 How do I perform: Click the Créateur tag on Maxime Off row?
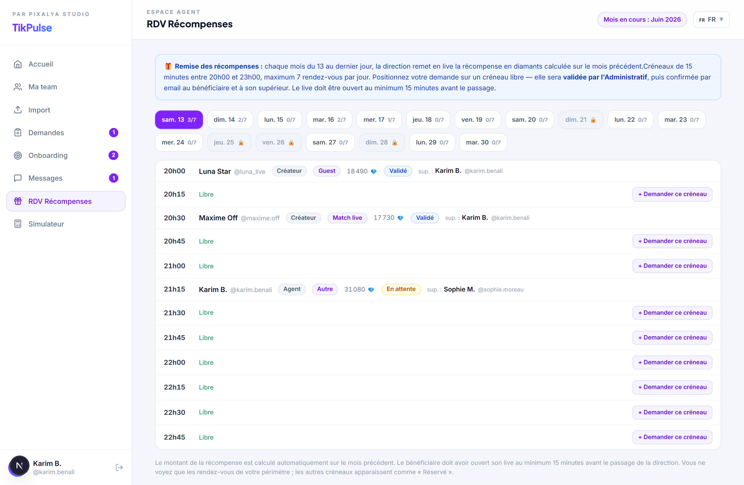[303, 218]
